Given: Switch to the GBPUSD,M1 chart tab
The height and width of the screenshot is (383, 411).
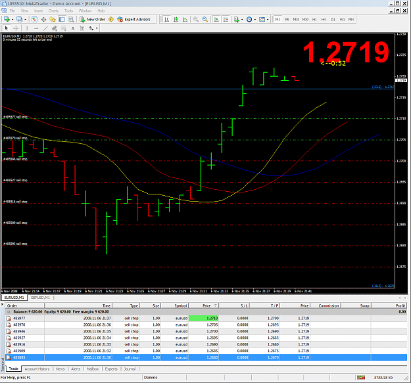Looking at the screenshot, I should coord(40,298).
